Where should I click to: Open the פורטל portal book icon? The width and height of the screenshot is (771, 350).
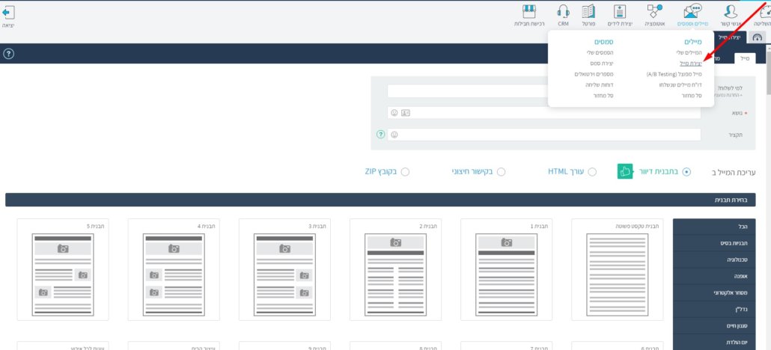coord(588,11)
